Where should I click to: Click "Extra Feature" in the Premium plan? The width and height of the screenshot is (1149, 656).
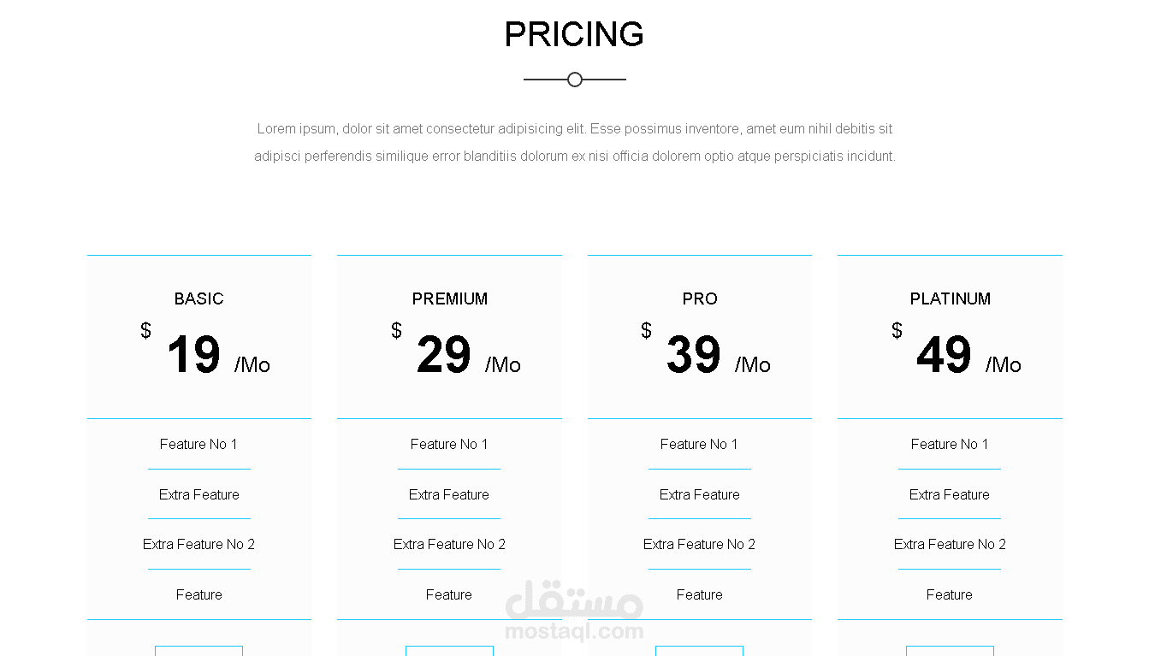coord(449,494)
